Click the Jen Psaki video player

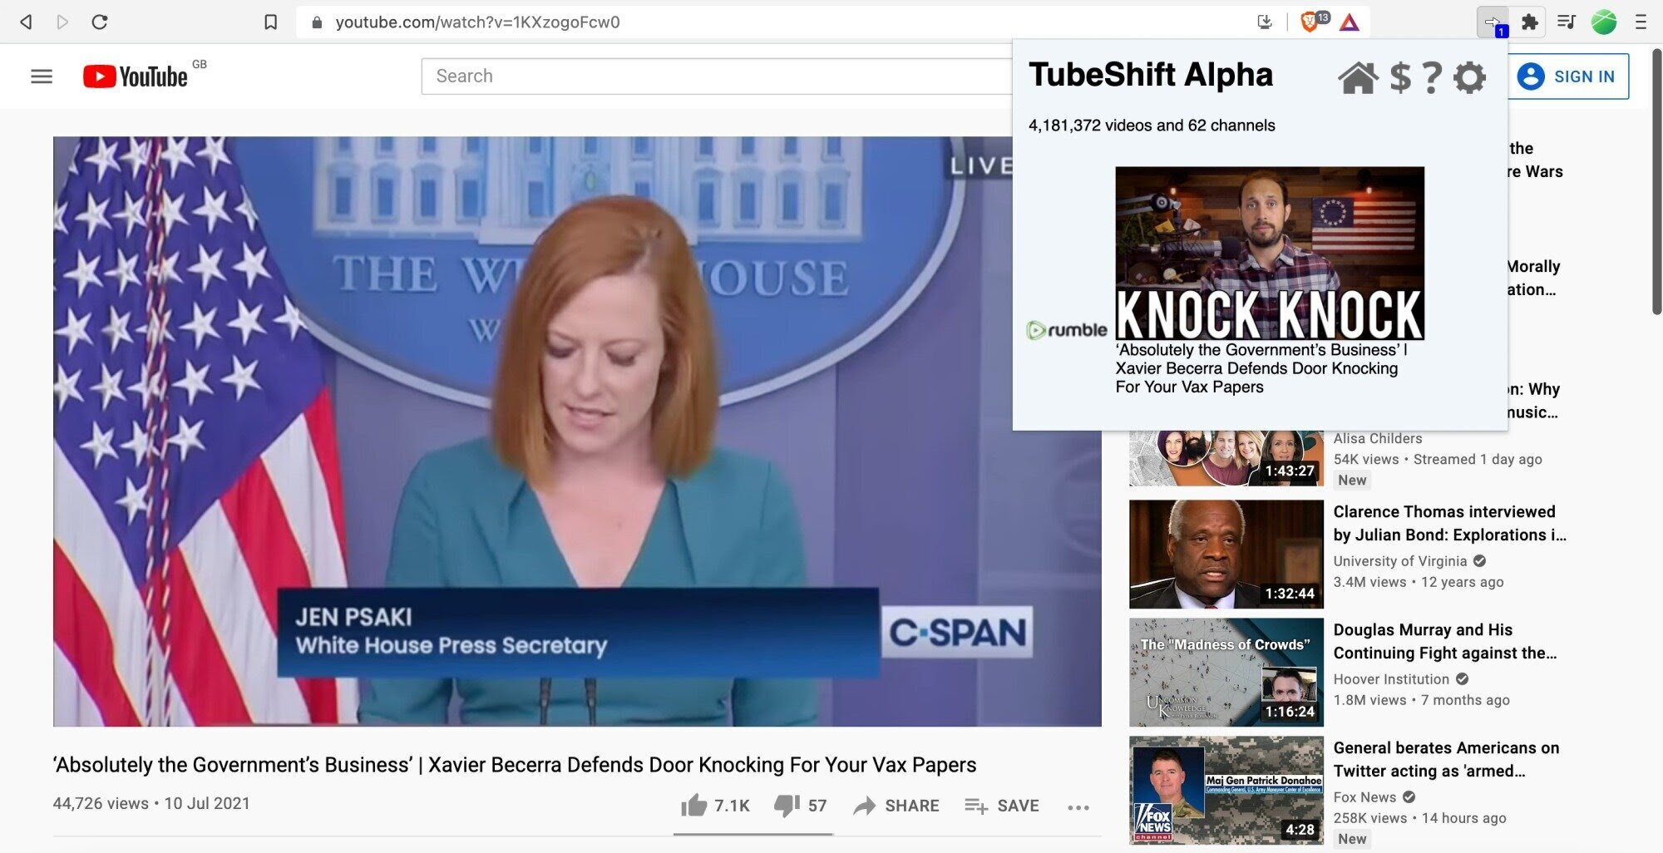tap(577, 431)
